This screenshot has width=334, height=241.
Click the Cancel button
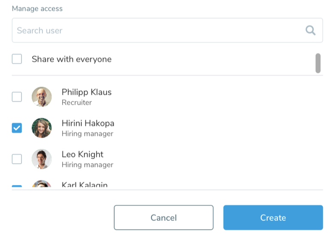pyautogui.click(x=164, y=217)
